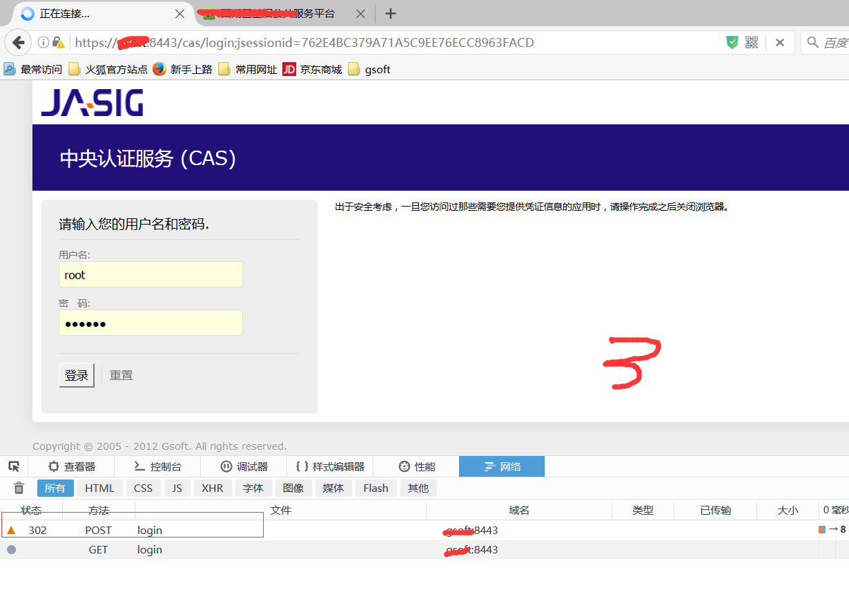Click the green shield icon in address bar
The image size is (849, 608).
point(732,42)
